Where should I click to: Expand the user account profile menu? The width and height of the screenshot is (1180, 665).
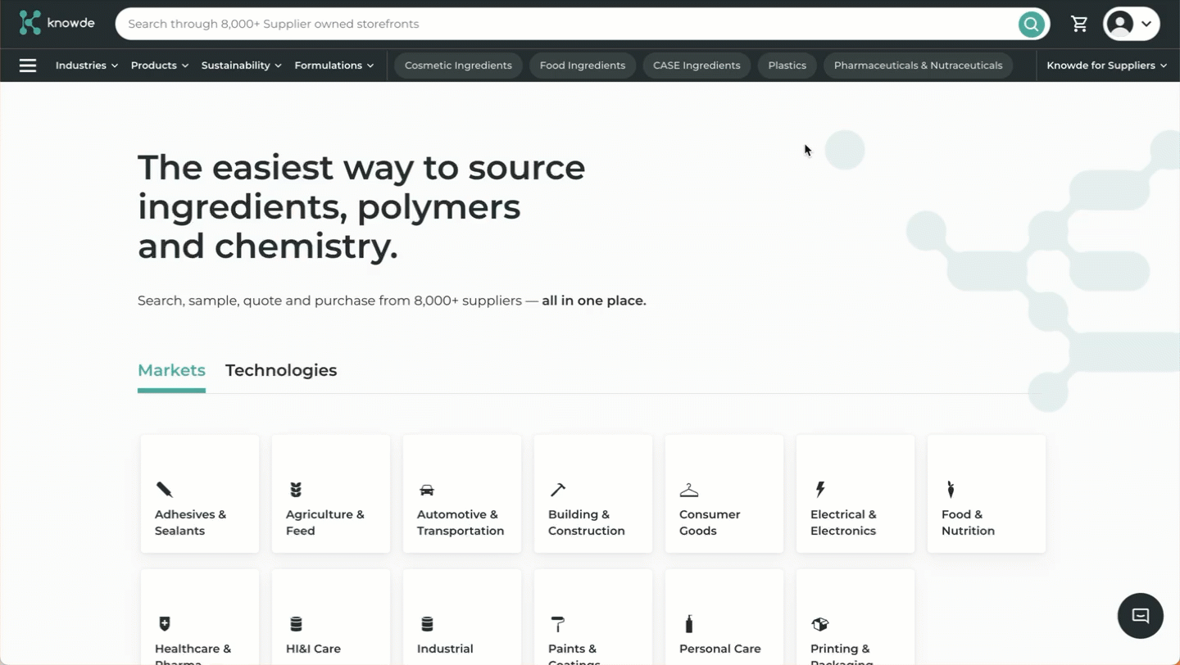pyautogui.click(x=1131, y=24)
